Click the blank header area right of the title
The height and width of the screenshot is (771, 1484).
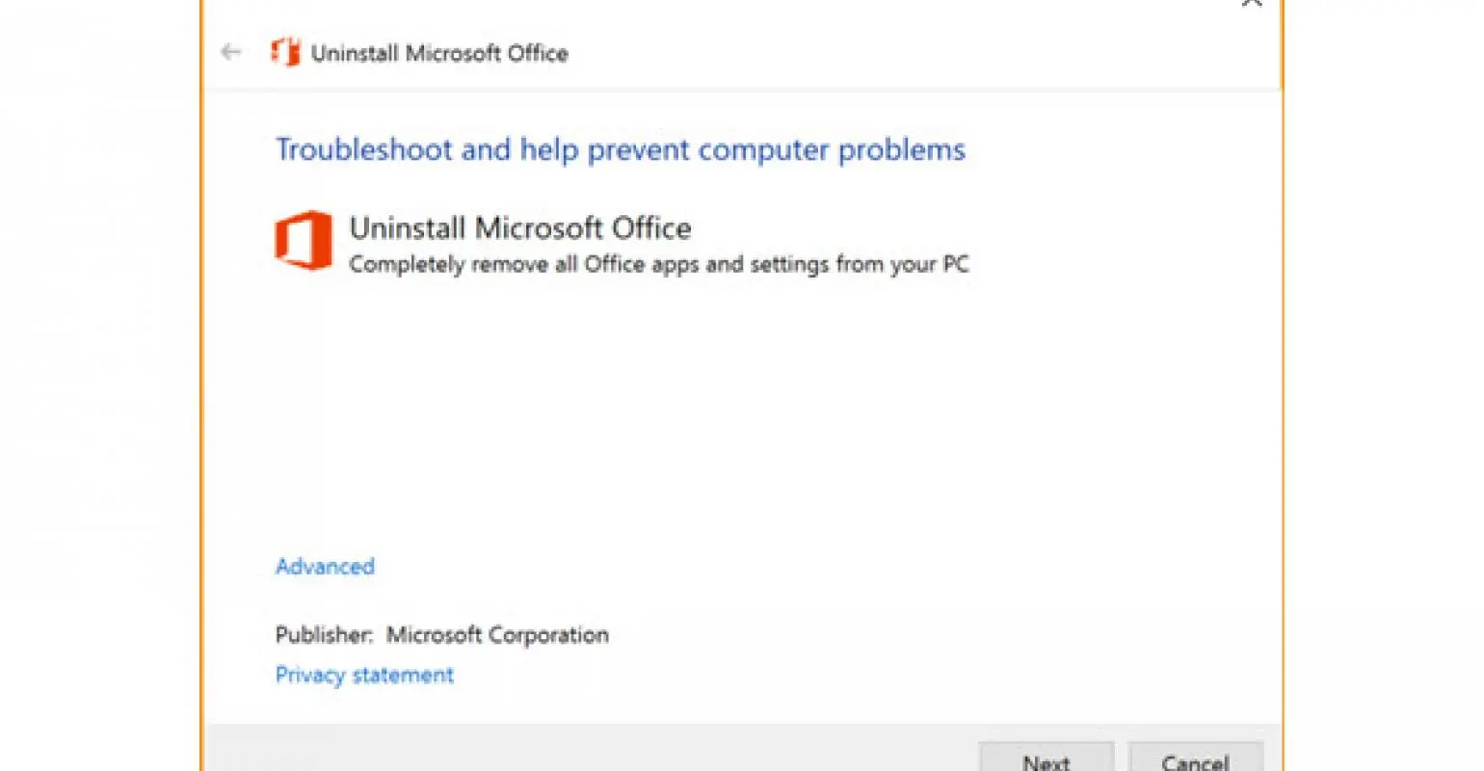pos(867,53)
